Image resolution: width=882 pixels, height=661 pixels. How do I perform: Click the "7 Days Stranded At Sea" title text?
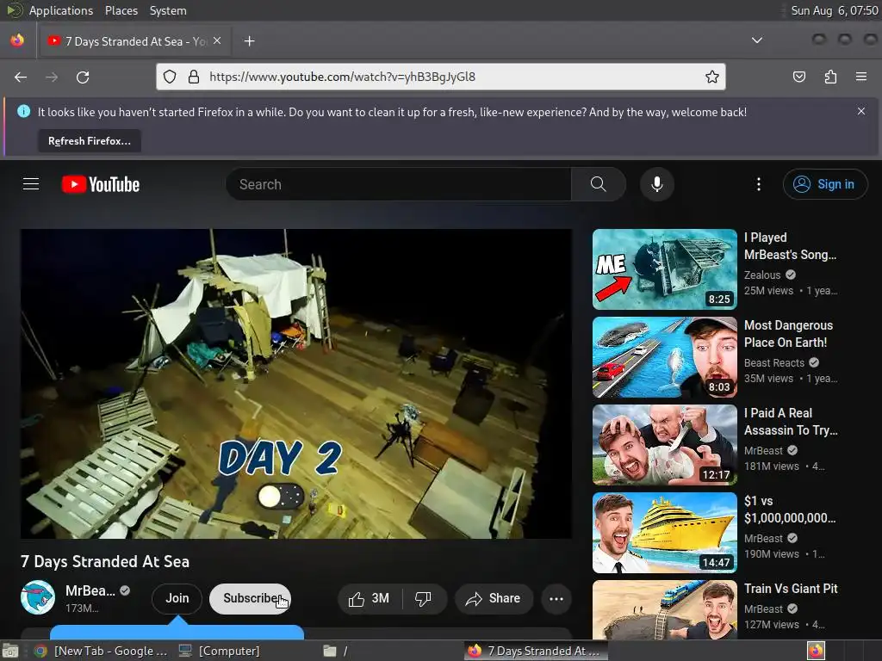click(x=105, y=561)
